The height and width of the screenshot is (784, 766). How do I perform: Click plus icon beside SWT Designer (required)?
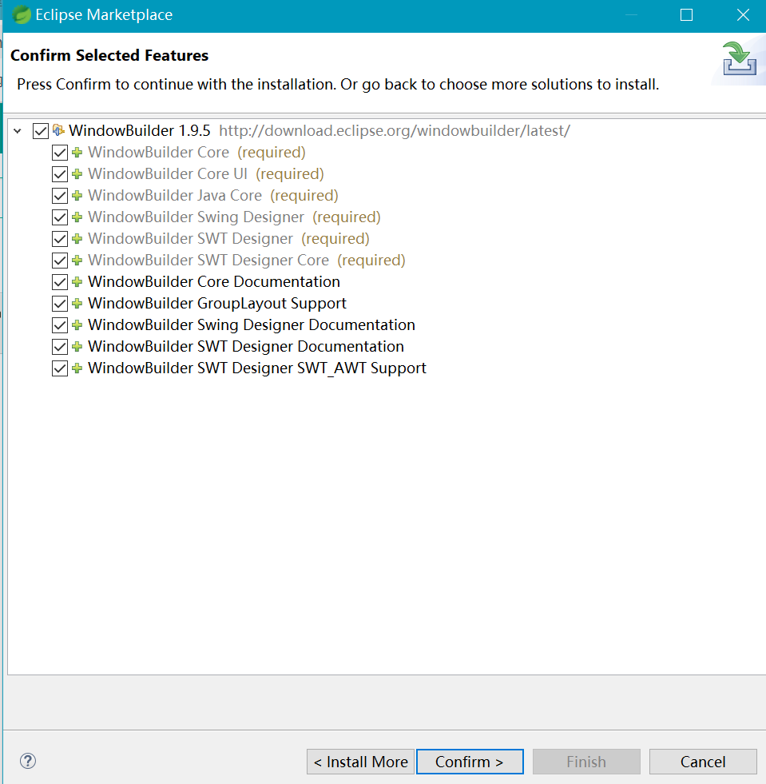coord(77,238)
